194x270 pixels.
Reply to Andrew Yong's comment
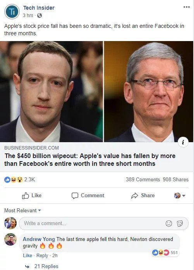(x=42, y=256)
